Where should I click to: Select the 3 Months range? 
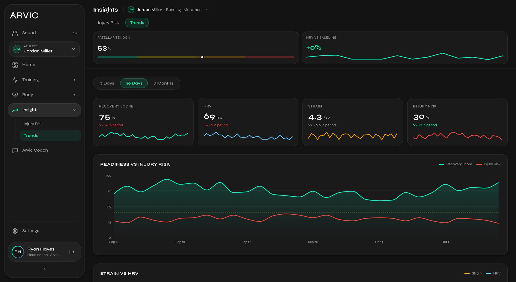point(163,83)
